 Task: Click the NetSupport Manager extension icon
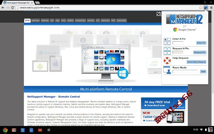point(206,8)
